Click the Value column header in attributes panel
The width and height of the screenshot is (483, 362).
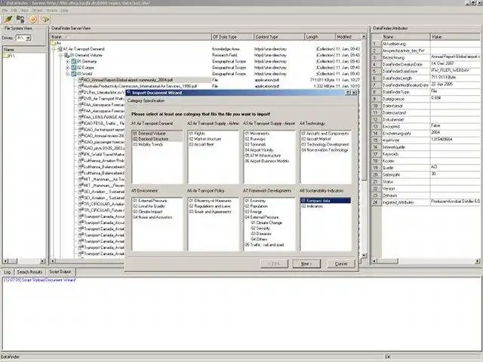[455, 37]
